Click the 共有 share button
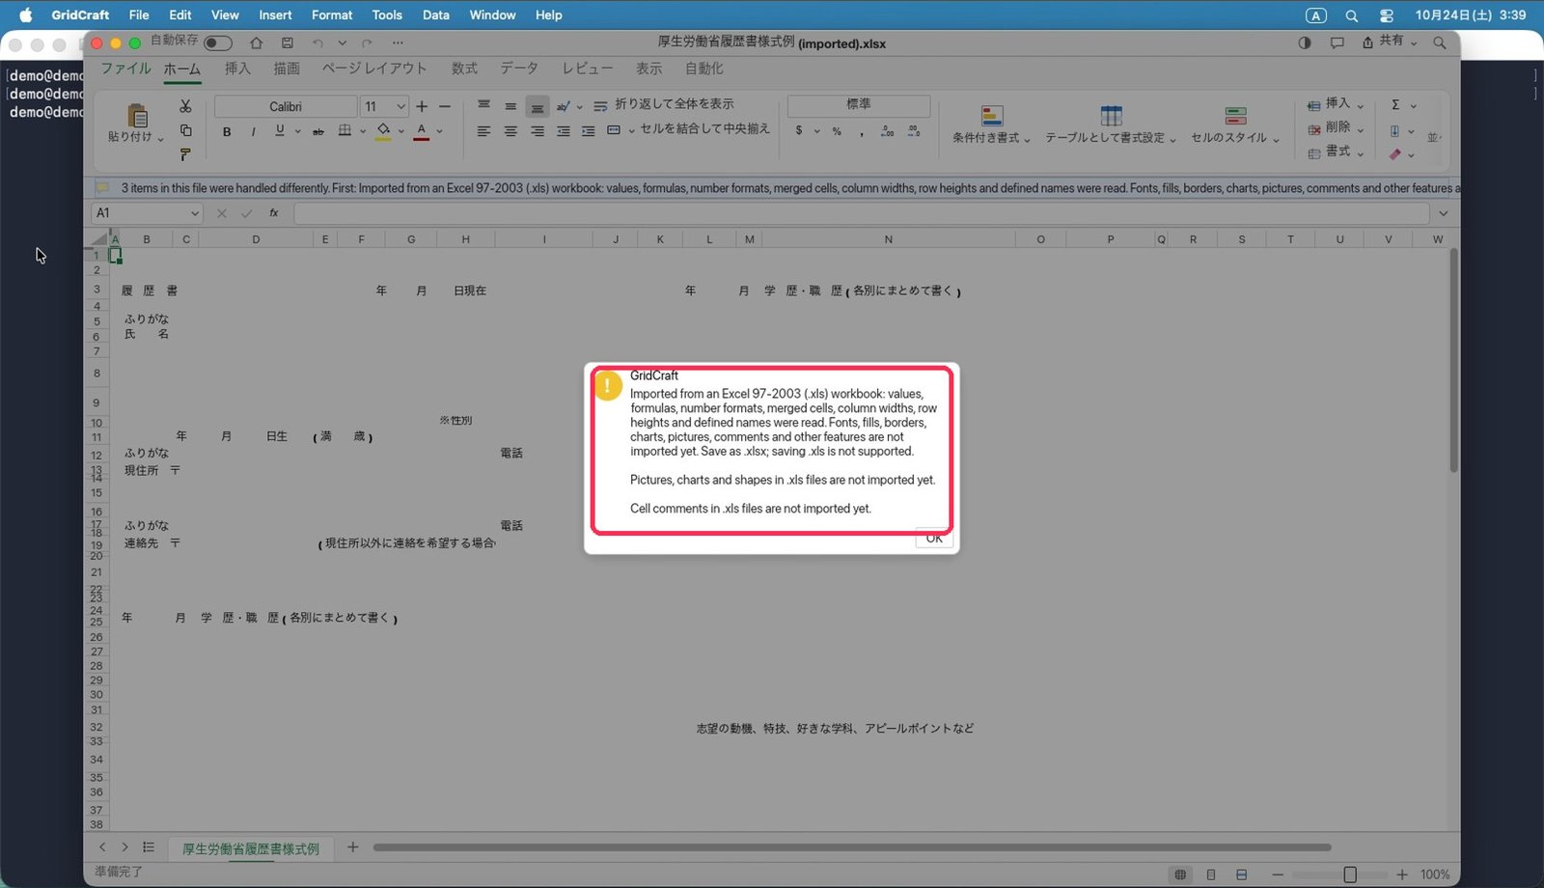Viewport: 1544px width, 888px height. tap(1389, 42)
